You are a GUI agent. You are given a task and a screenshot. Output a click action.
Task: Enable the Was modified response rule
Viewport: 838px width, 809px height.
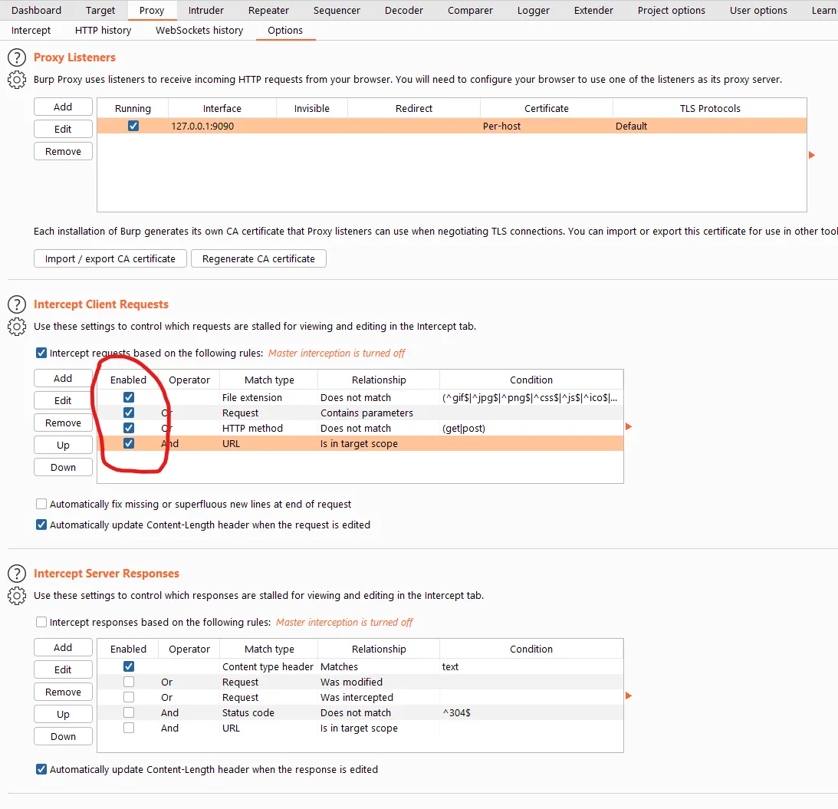129,682
